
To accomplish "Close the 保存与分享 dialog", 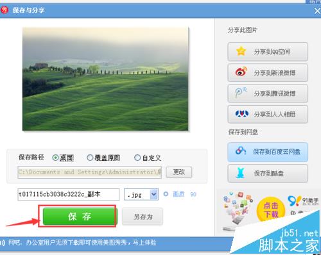I will click(317, 11).
